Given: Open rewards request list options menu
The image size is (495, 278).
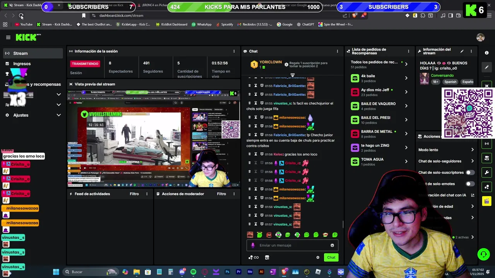Looking at the screenshot, I should (408, 51).
